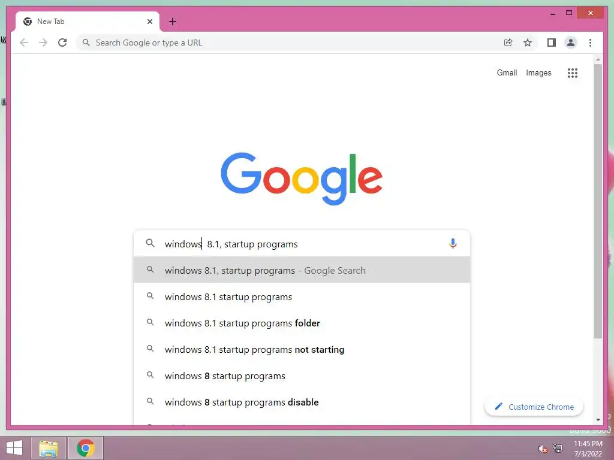Click the muted volume tray icon
The height and width of the screenshot is (460, 614).
click(543, 449)
